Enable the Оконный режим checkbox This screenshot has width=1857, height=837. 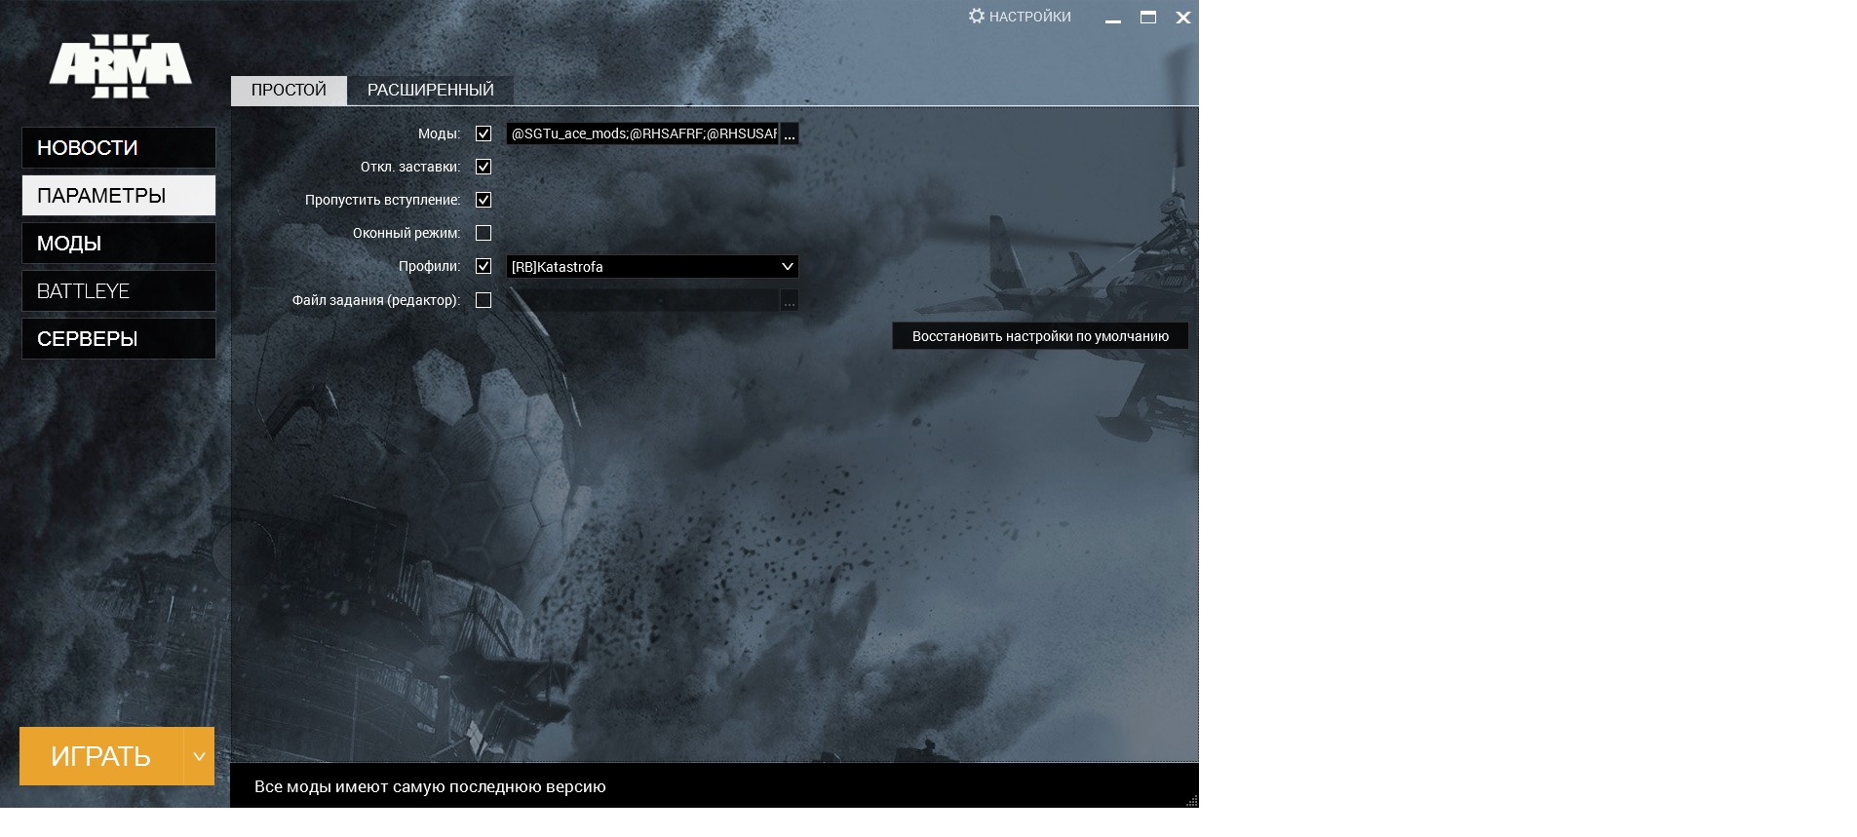pos(484,233)
